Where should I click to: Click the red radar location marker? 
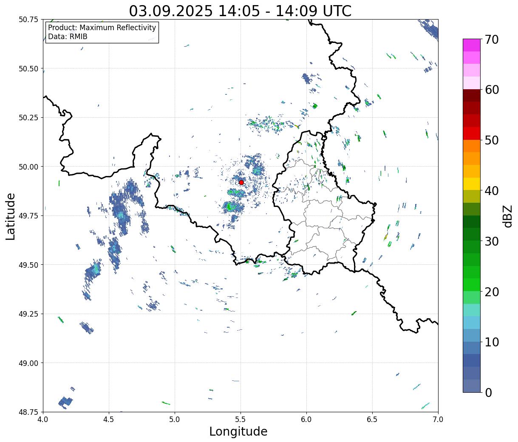tap(241, 182)
